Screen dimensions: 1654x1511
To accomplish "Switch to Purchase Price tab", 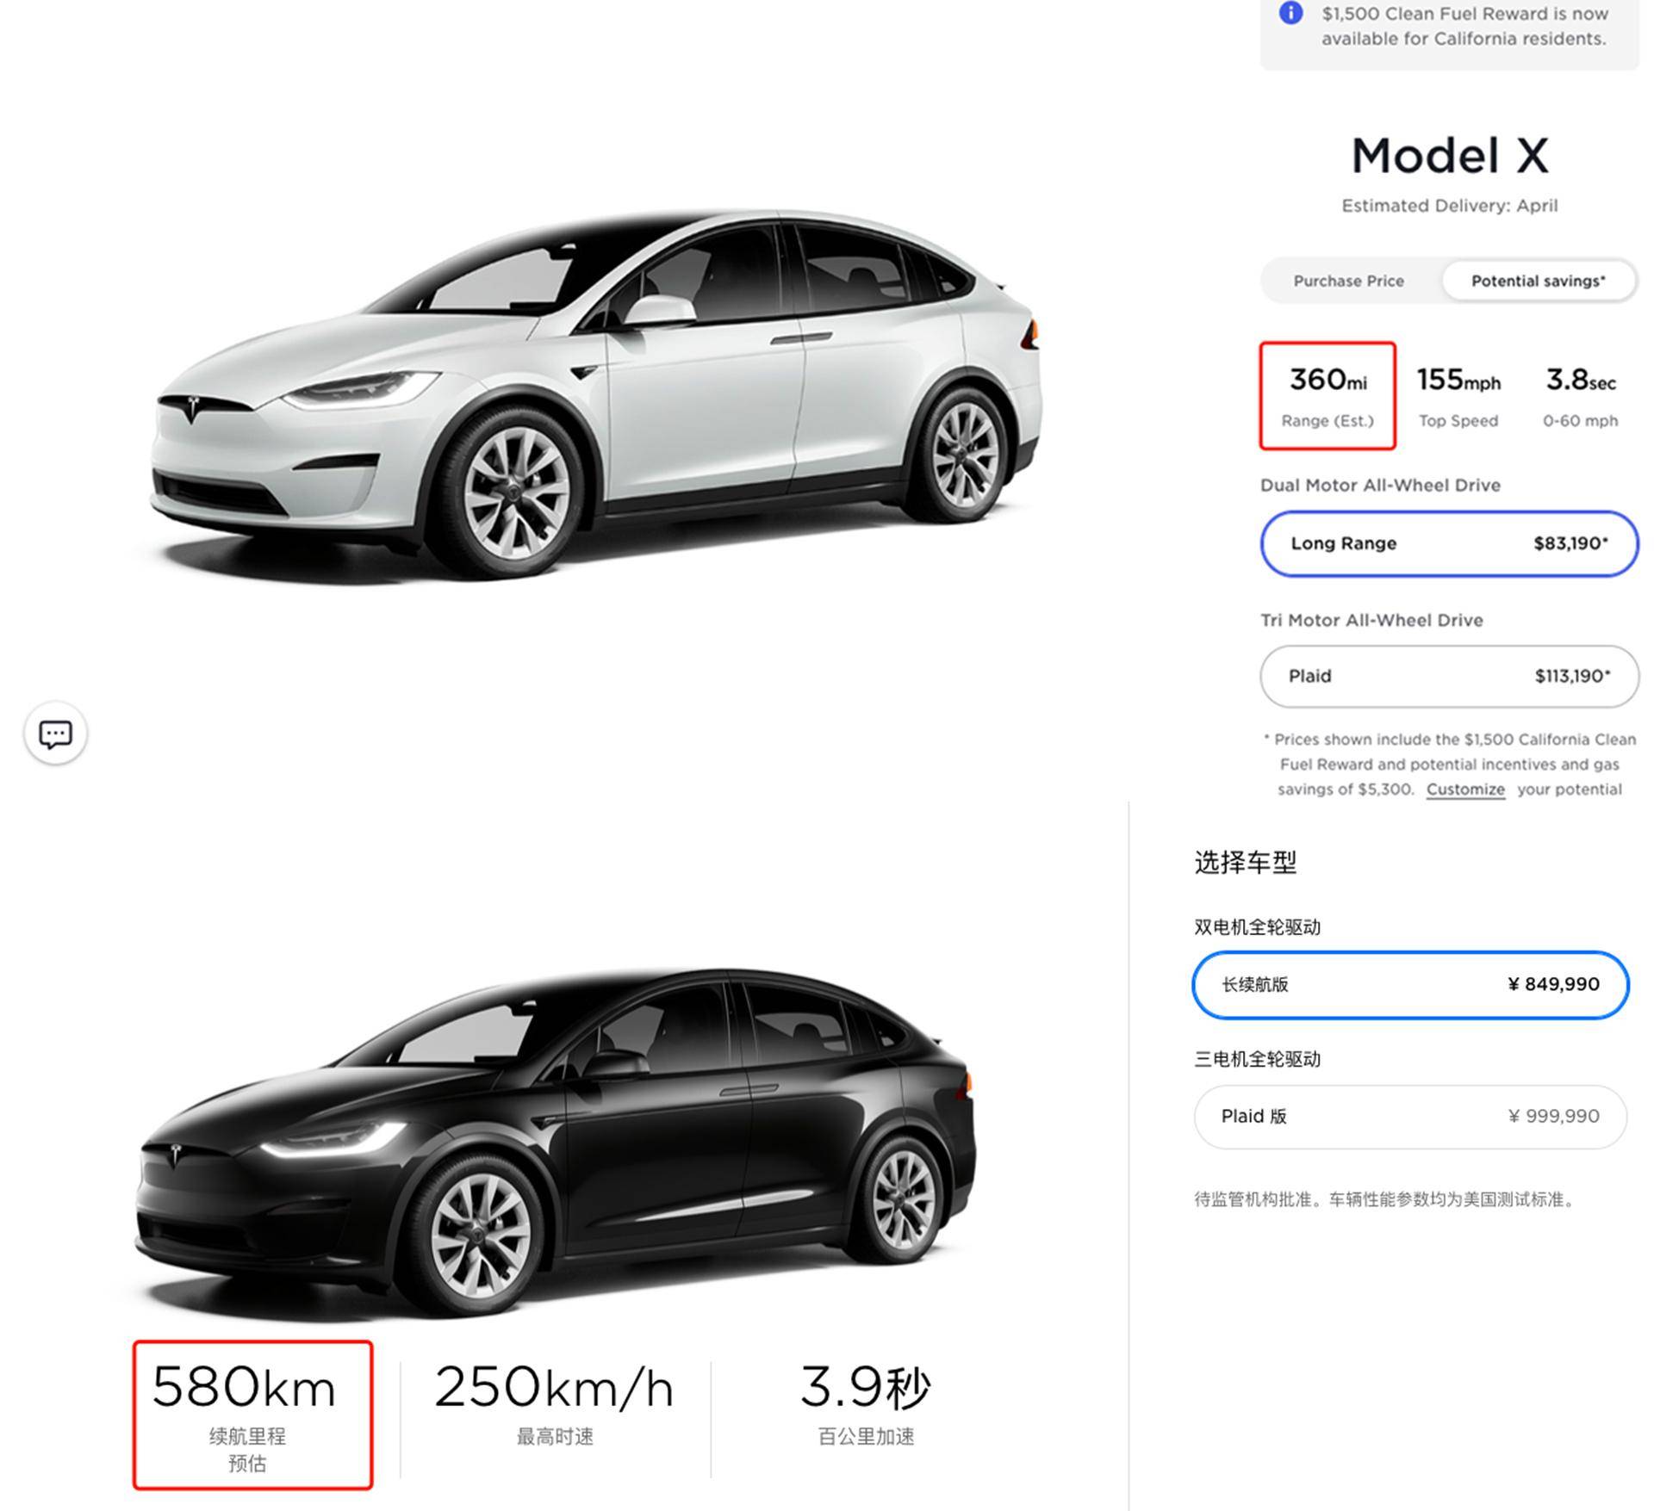I will pos(1348,281).
